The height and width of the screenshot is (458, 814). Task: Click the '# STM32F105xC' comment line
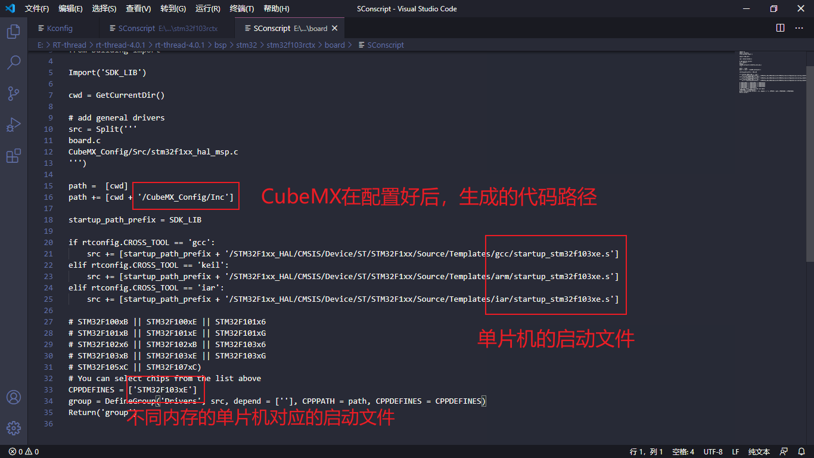coord(135,367)
